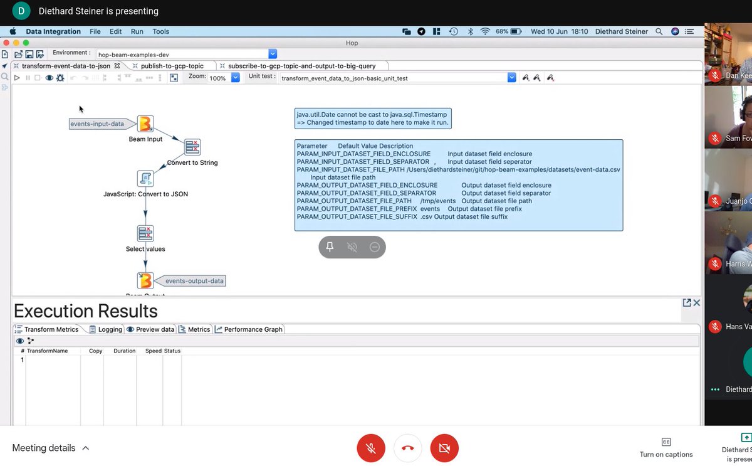Open the Apple menu
The height and width of the screenshot is (466, 752).
pos(12,31)
